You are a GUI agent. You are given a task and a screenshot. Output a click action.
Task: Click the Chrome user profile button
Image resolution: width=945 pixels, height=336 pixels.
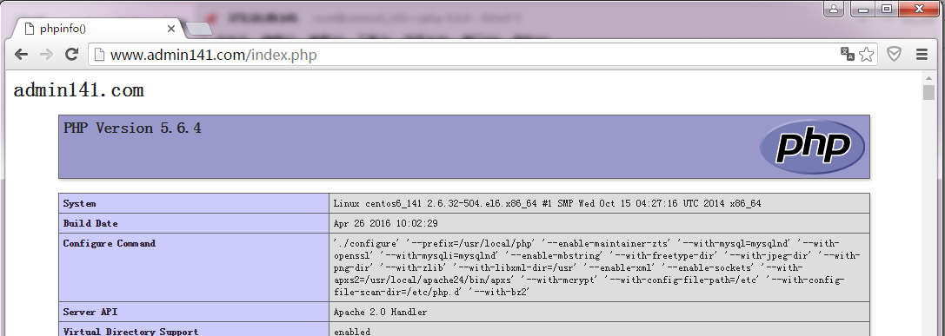click(x=834, y=9)
